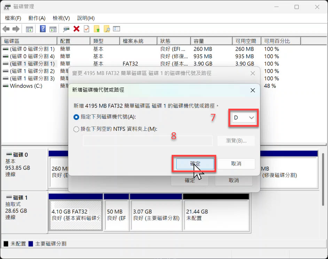This screenshot has width=328, height=259.
Task: Select the Windows (C:) volume row
Action: coord(26,86)
